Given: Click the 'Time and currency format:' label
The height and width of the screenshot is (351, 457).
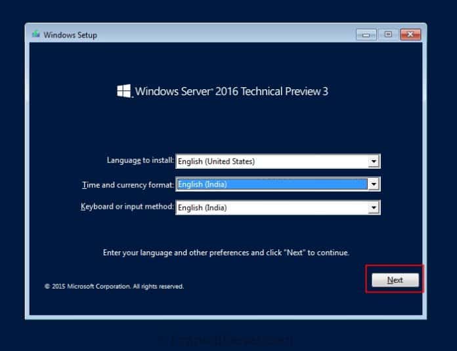Looking at the screenshot, I should click(x=127, y=185).
